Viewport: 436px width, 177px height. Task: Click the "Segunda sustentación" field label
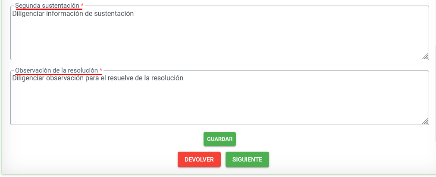point(47,5)
